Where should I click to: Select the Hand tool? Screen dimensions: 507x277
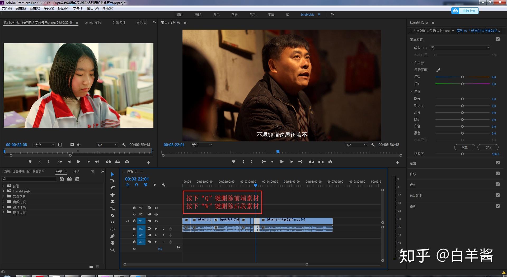click(x=112, y=243)
